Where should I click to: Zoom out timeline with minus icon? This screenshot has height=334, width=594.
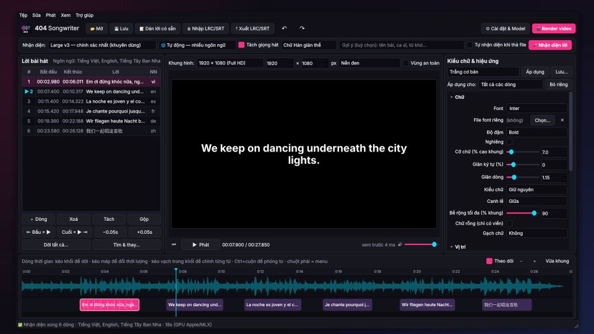click(521, 261)
